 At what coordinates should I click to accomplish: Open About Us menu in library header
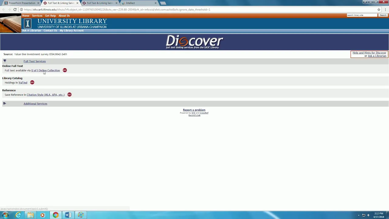pyautogui.click(x=64, y=16)
